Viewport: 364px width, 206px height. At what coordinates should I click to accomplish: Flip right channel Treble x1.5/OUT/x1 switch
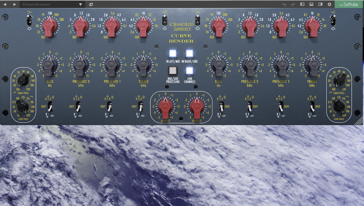click(312, 107)
